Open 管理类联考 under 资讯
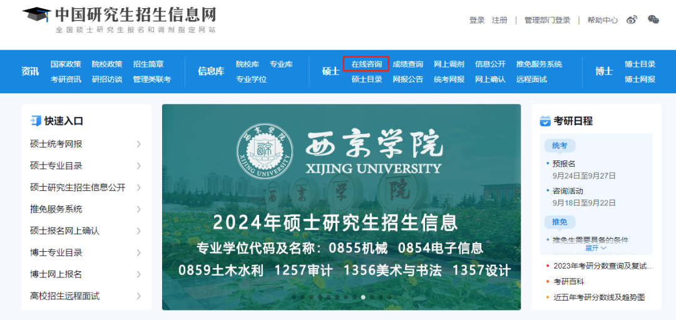The image size is (676, 320). point(152,80)
